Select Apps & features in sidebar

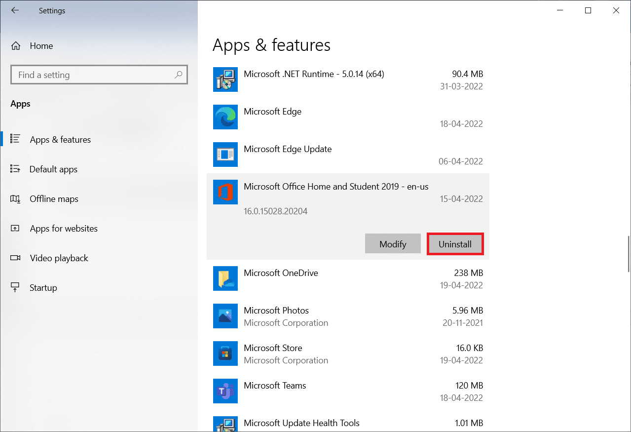pyautogui.click(x=60, y=140)
